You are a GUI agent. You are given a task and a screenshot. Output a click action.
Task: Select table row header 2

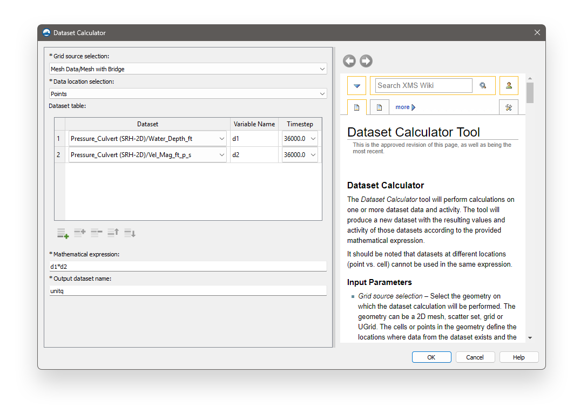(59, 154)
